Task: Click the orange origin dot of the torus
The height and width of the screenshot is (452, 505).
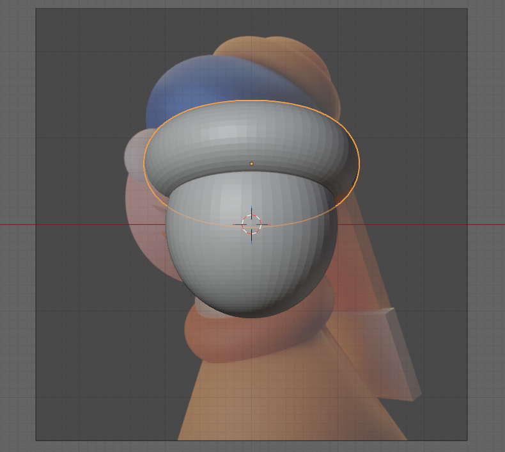Action: 251,164
